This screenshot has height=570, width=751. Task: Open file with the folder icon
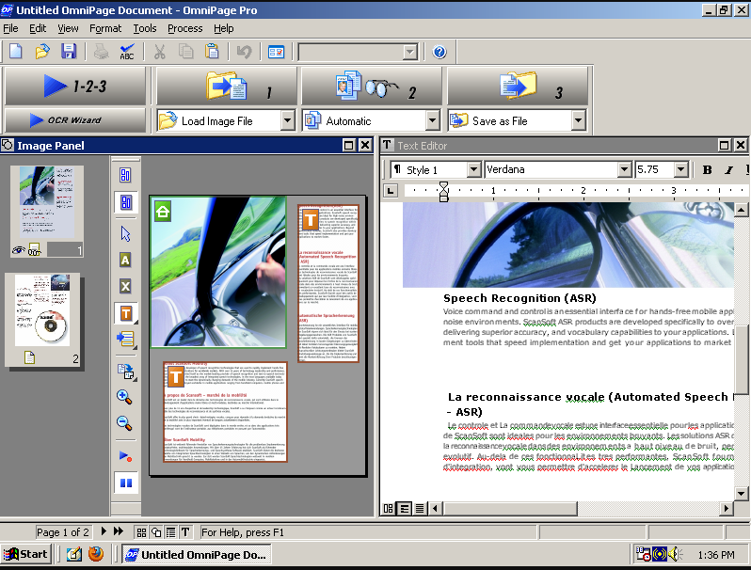click(x=42, y=51)
